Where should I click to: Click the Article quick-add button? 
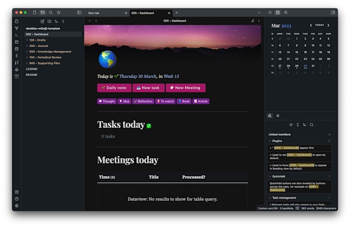click(x=201, y=101)
